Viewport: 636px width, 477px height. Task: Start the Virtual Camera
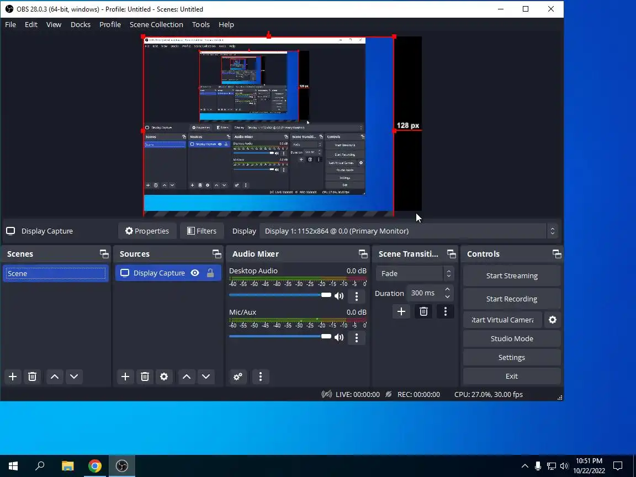[x=502, y=320]
